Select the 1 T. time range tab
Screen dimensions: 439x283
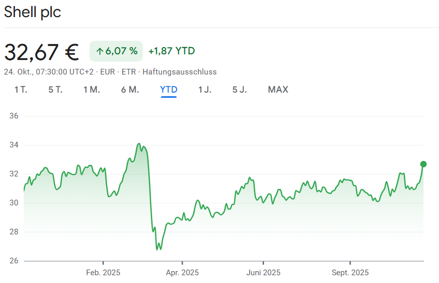(x=21, y=90)
